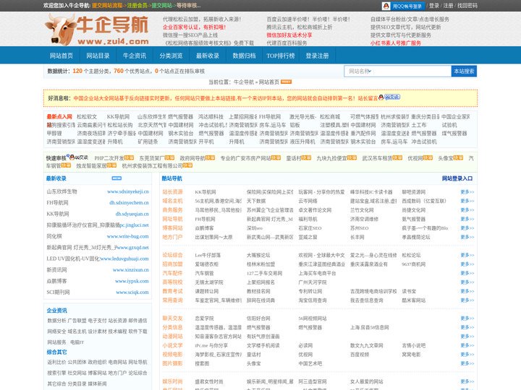Click 武汉吊车租赁 in 快速审核 list
The height and width of the screenshot is (390, 521).
point(377,158)
